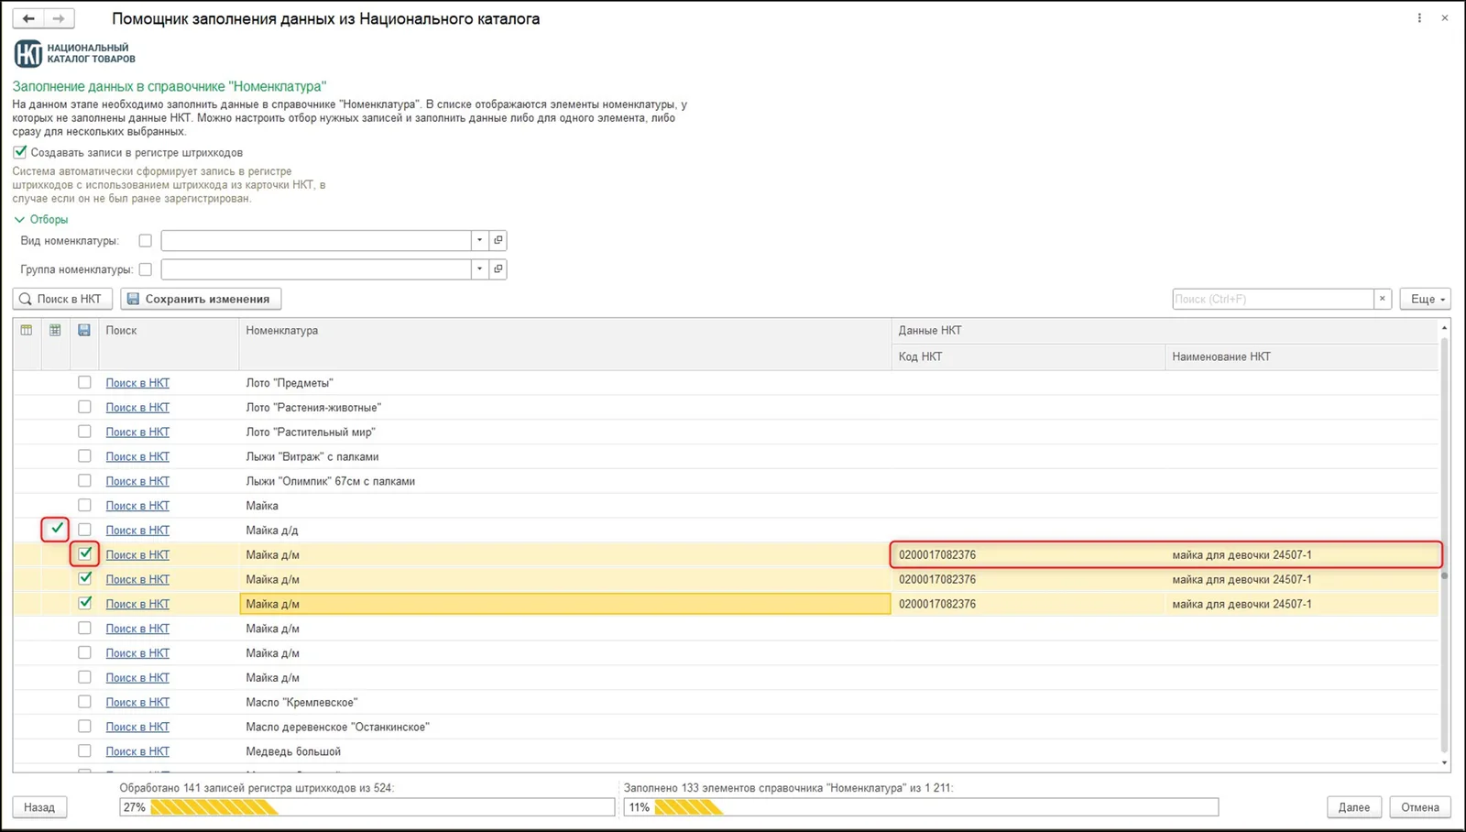Viewport: 1466px width, 832px height.
Task: Check the box for Лото "Предметы" row
Action: (84, 382)
